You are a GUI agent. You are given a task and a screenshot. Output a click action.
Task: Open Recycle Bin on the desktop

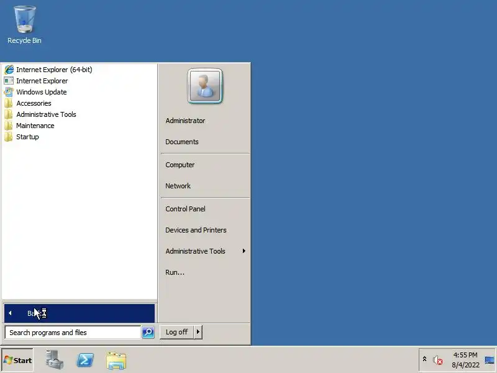[24, 25]
